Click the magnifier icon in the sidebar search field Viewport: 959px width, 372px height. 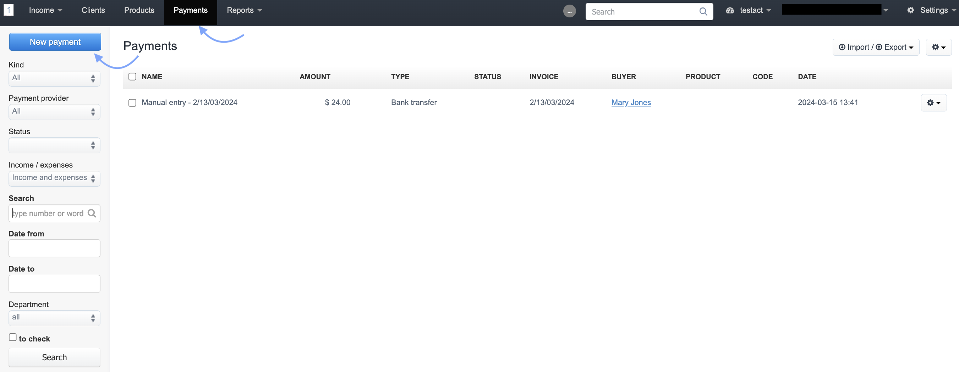[x=92, y=213]
